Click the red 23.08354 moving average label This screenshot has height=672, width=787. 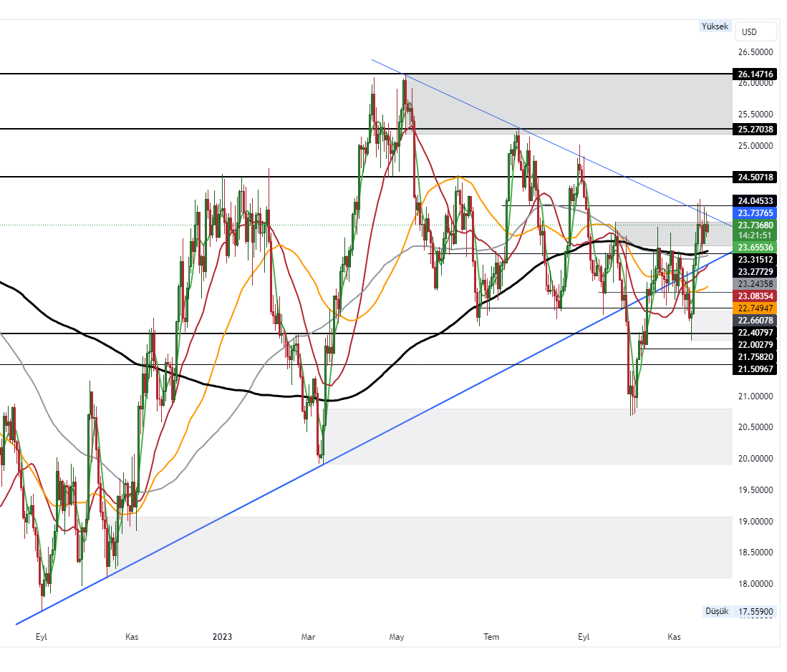(754, 295)
